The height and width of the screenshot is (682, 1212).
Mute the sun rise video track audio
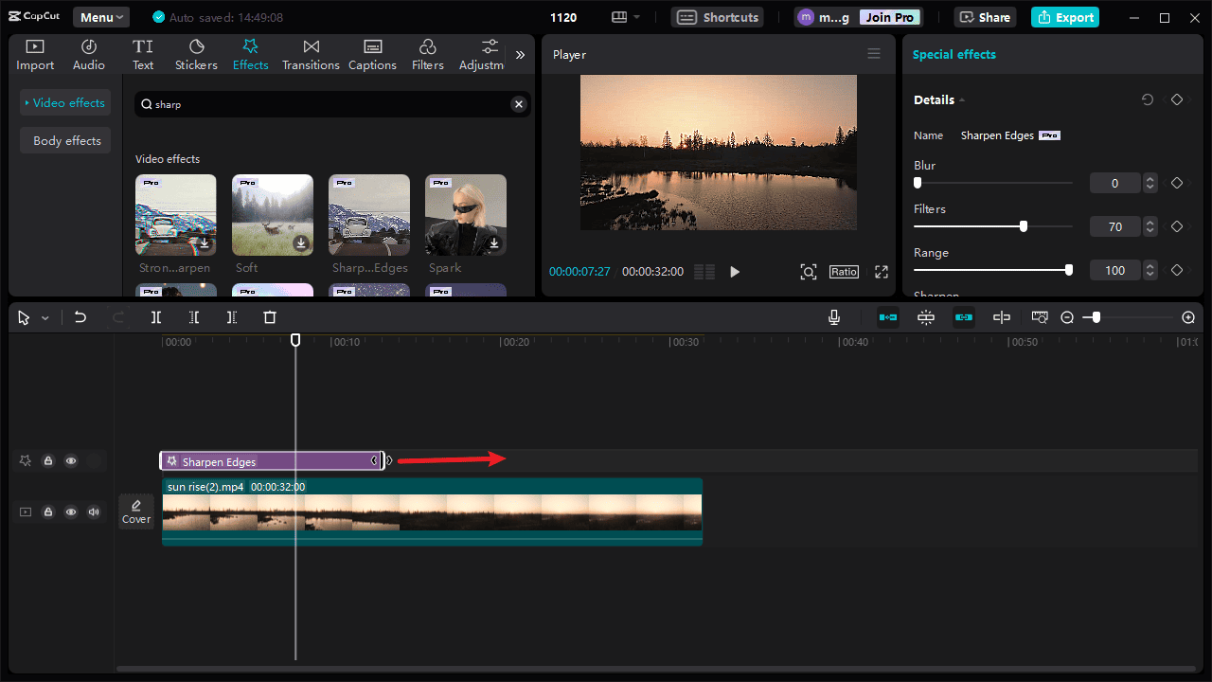[94, 512]
